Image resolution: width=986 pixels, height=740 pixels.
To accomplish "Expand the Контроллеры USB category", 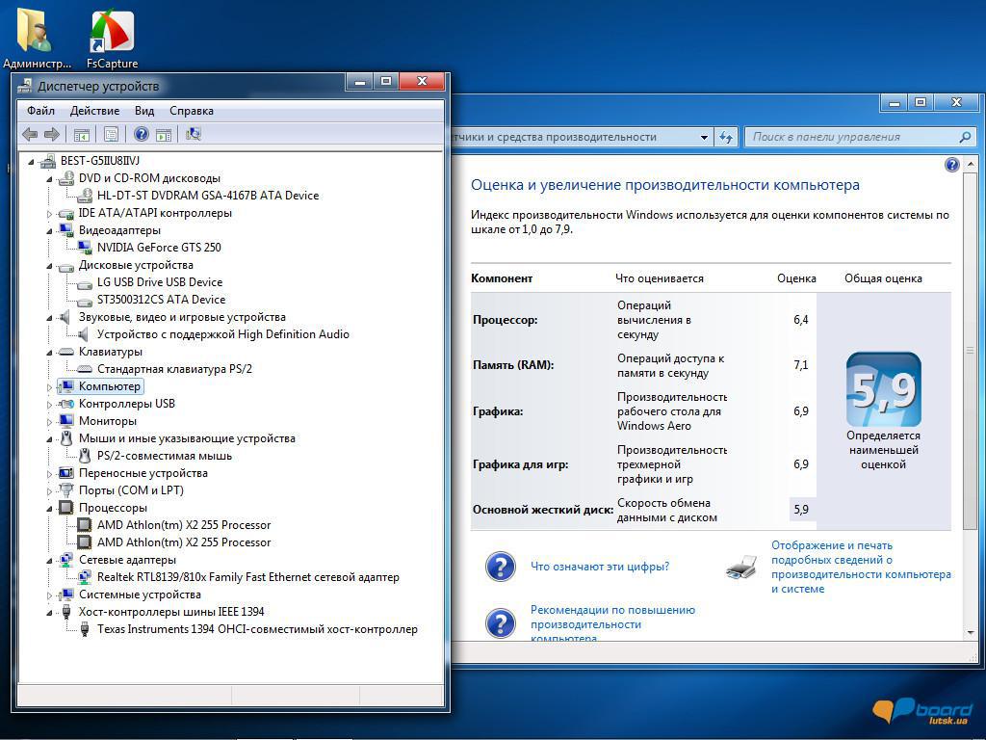I will (50, 404).
